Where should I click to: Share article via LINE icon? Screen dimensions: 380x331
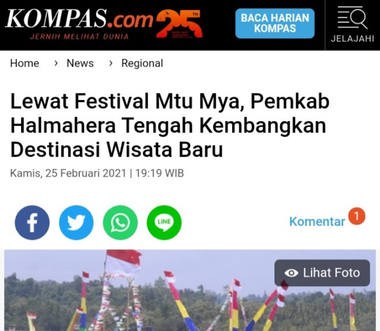[164, 223]
